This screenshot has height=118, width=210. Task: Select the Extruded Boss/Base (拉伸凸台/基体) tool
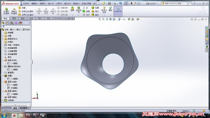click(x=6, y=11)
